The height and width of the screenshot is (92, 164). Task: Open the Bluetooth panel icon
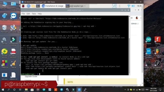pos(120,6)
